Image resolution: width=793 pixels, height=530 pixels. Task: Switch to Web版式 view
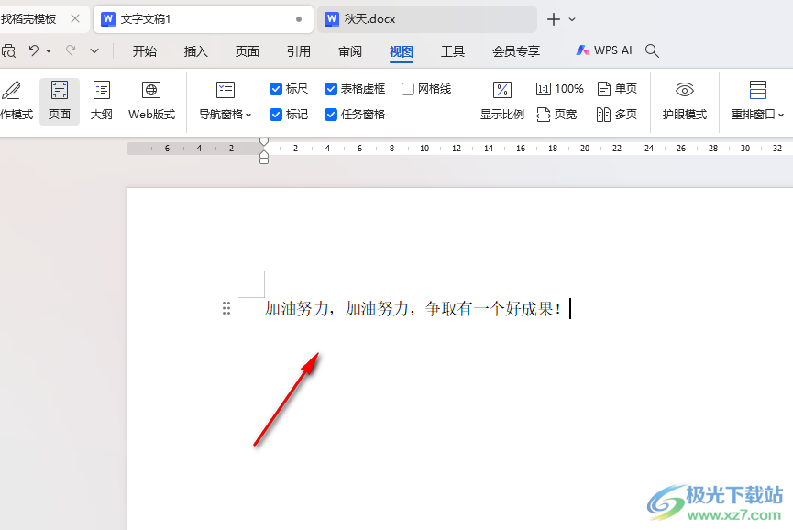pyautogui.click(x=151, y=101)
